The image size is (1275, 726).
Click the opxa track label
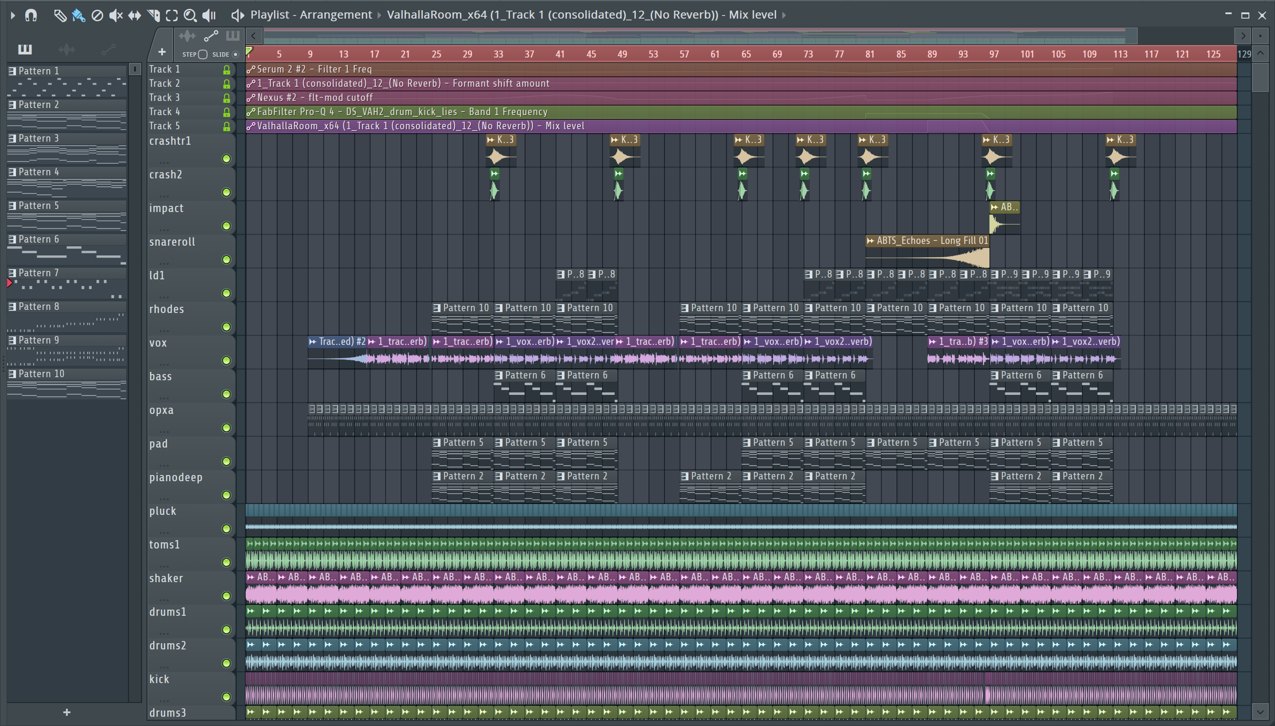(162, 410)
